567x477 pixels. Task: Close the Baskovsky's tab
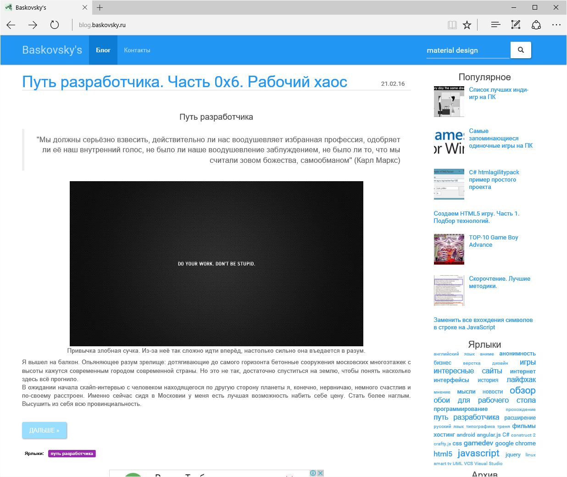pos(85,7)
